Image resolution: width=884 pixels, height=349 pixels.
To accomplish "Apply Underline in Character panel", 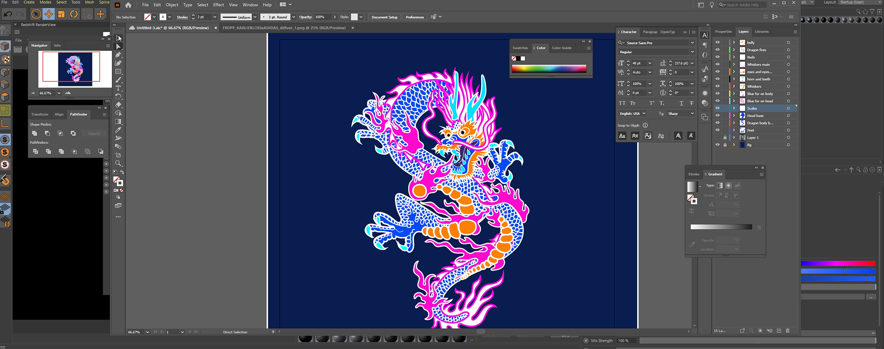I will (681, 103).
